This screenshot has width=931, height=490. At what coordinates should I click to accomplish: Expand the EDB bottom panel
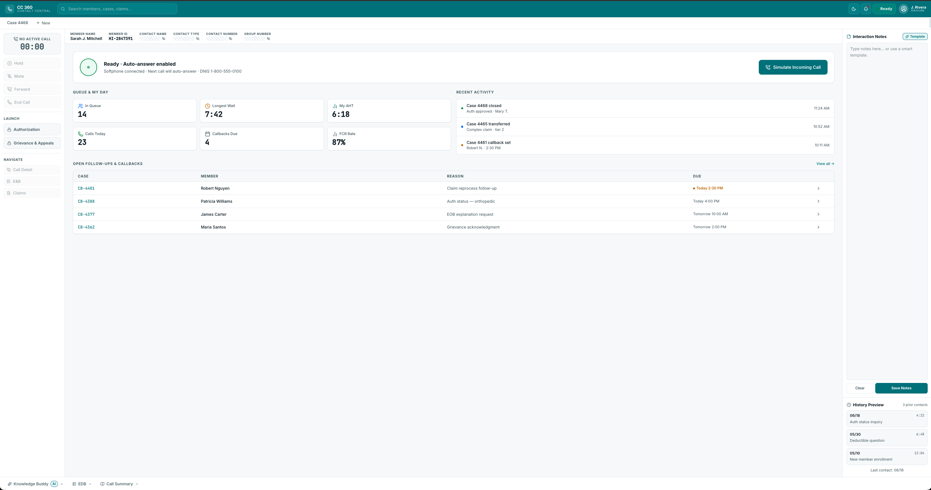pyautogui.click(x=82, y=484)
